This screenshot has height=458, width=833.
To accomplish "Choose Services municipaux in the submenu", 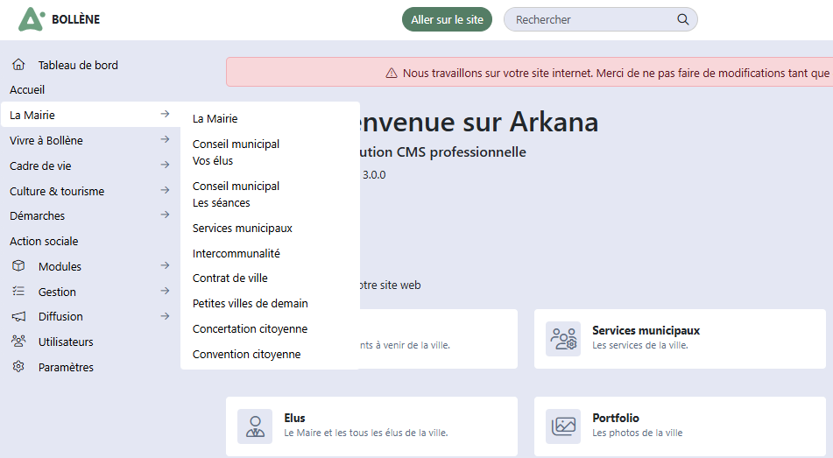I will coord(243,228).
